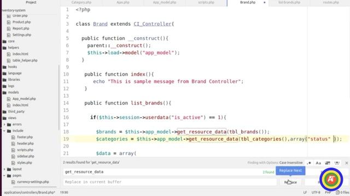Click the file icon beside Order.php
This screenshot has width=350, height=196.
(x=9, y=16)
